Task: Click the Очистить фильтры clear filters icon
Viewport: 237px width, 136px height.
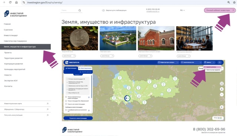Action: 80,72
